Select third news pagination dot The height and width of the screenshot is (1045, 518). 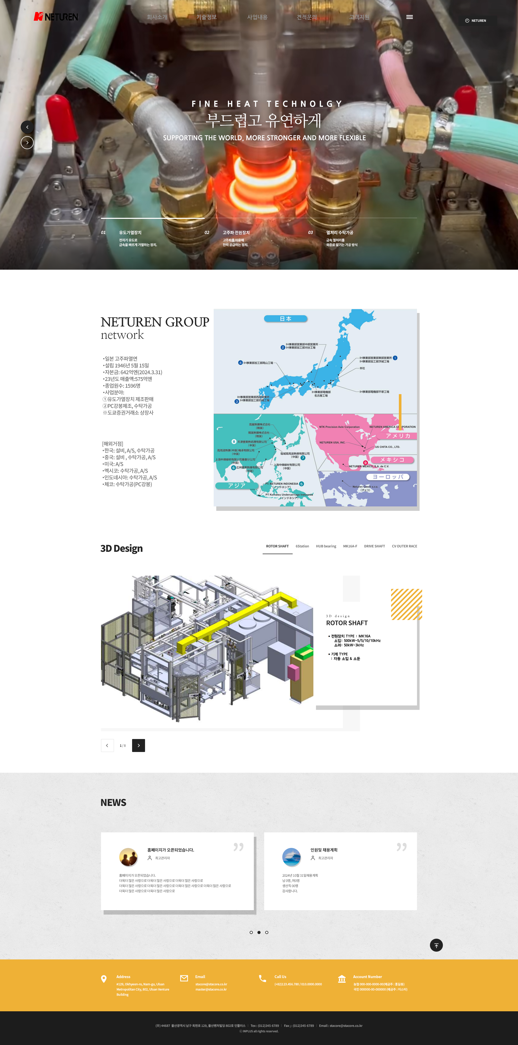click(x=267, y=932)
